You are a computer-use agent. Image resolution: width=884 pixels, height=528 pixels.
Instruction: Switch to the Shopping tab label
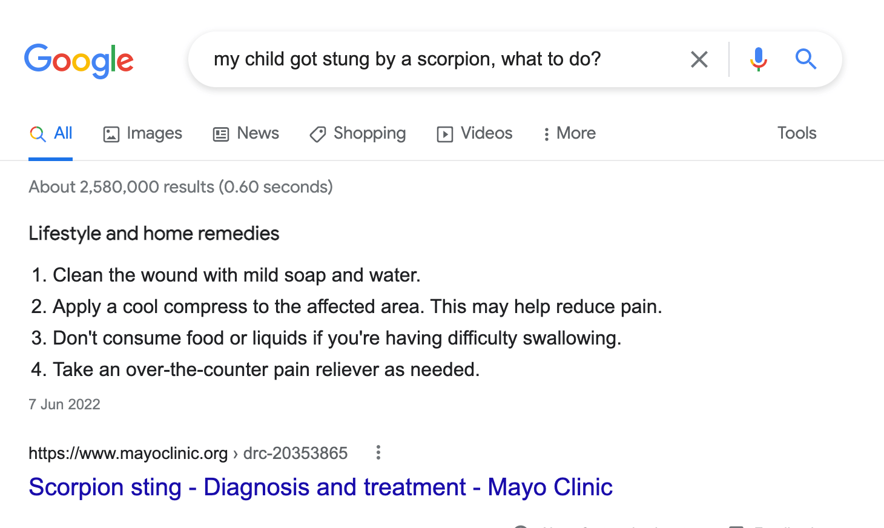coord(370,133)
